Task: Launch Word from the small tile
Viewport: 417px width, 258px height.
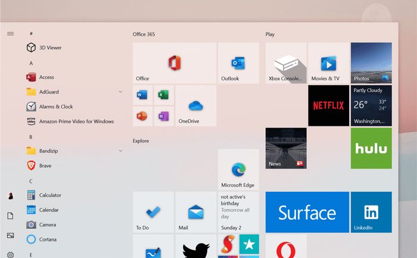Action: click(x=142, y=95)
